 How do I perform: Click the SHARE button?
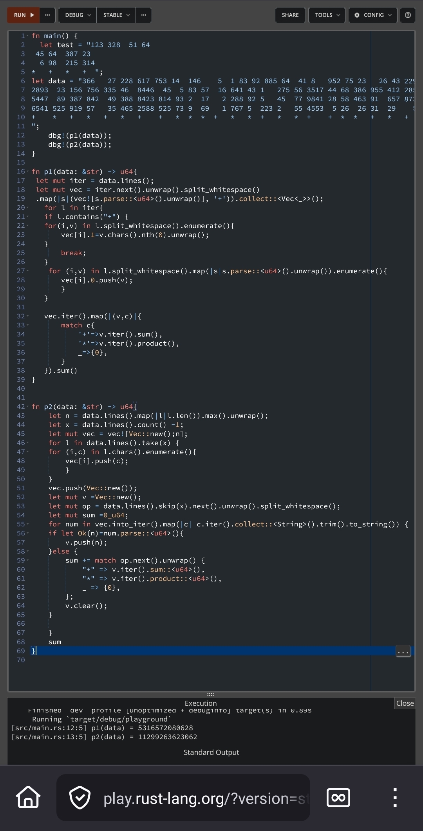pyautogui.click(x=290, y=15)
